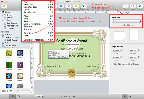This screenshot has height=99, width=144.
Task: Choose New Page from the File menu
Action: (x=38, y=4)
